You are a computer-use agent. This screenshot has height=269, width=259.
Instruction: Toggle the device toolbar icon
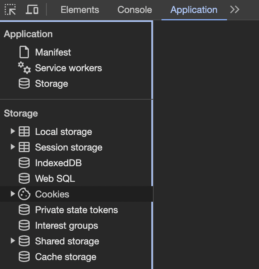tap(32, 9)
